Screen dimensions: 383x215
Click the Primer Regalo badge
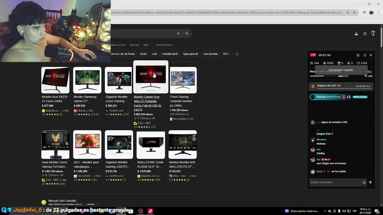(360, 97)
